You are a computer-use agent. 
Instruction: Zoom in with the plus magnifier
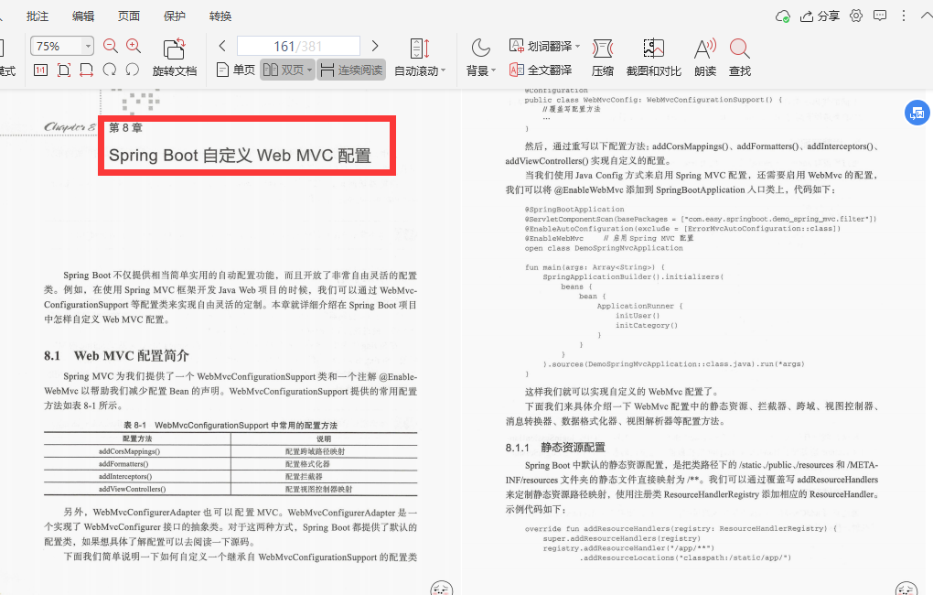[x=134, y=46]
